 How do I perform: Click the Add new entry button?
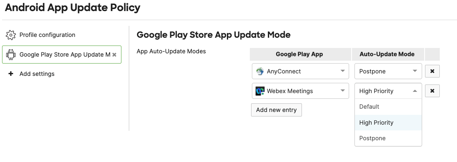[x=276, y=110]
